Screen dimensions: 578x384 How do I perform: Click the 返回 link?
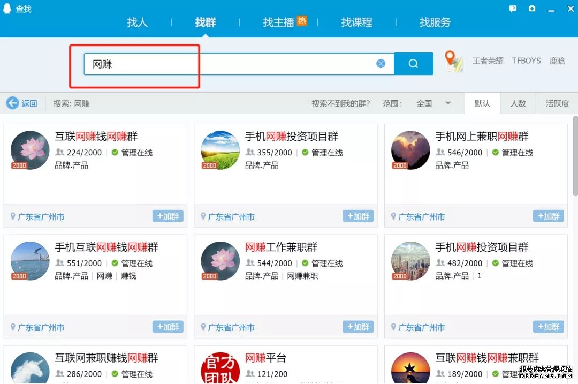[29, 103]
